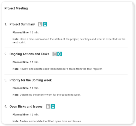Click the Planned time: 15 min. text

click(26, 62)
